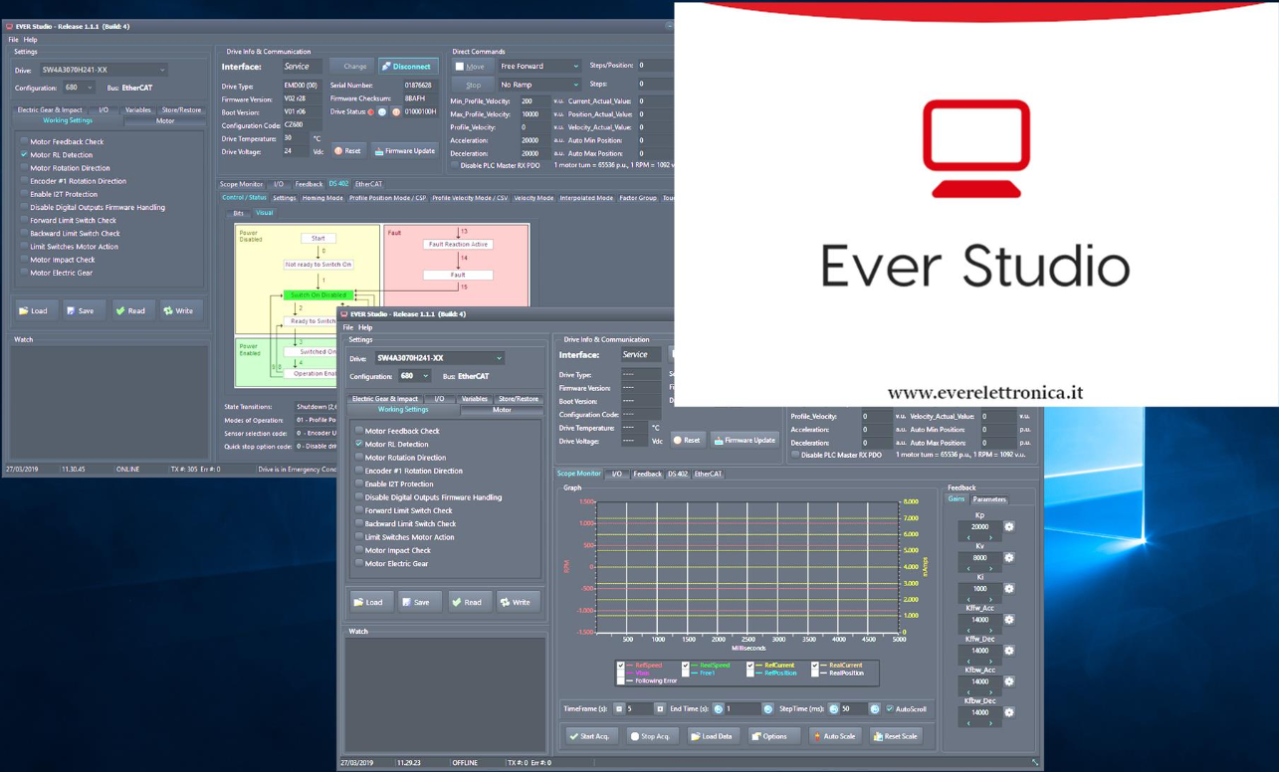Click the Disconnect button
The width and height of the screenshot is (1279, 772).
[406, 67]
